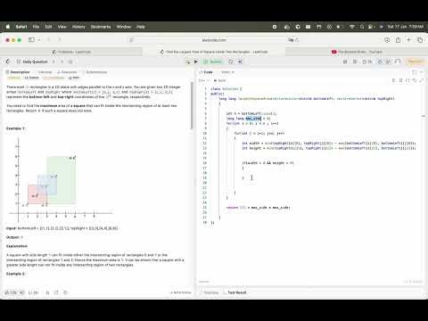Open the Daily Question problem list
The width and height of the screenshot is (428, 321).
click(32, 62)
